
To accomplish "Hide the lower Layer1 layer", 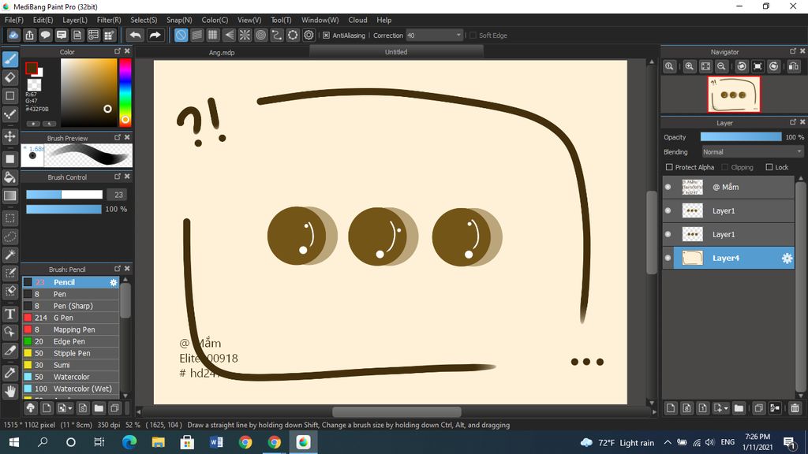I will pyautogui.click(x=668, y=234).
